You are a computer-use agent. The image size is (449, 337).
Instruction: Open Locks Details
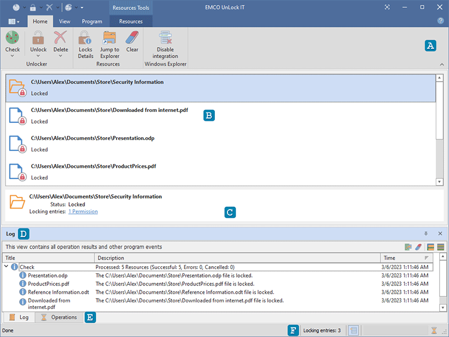point(85,42)
